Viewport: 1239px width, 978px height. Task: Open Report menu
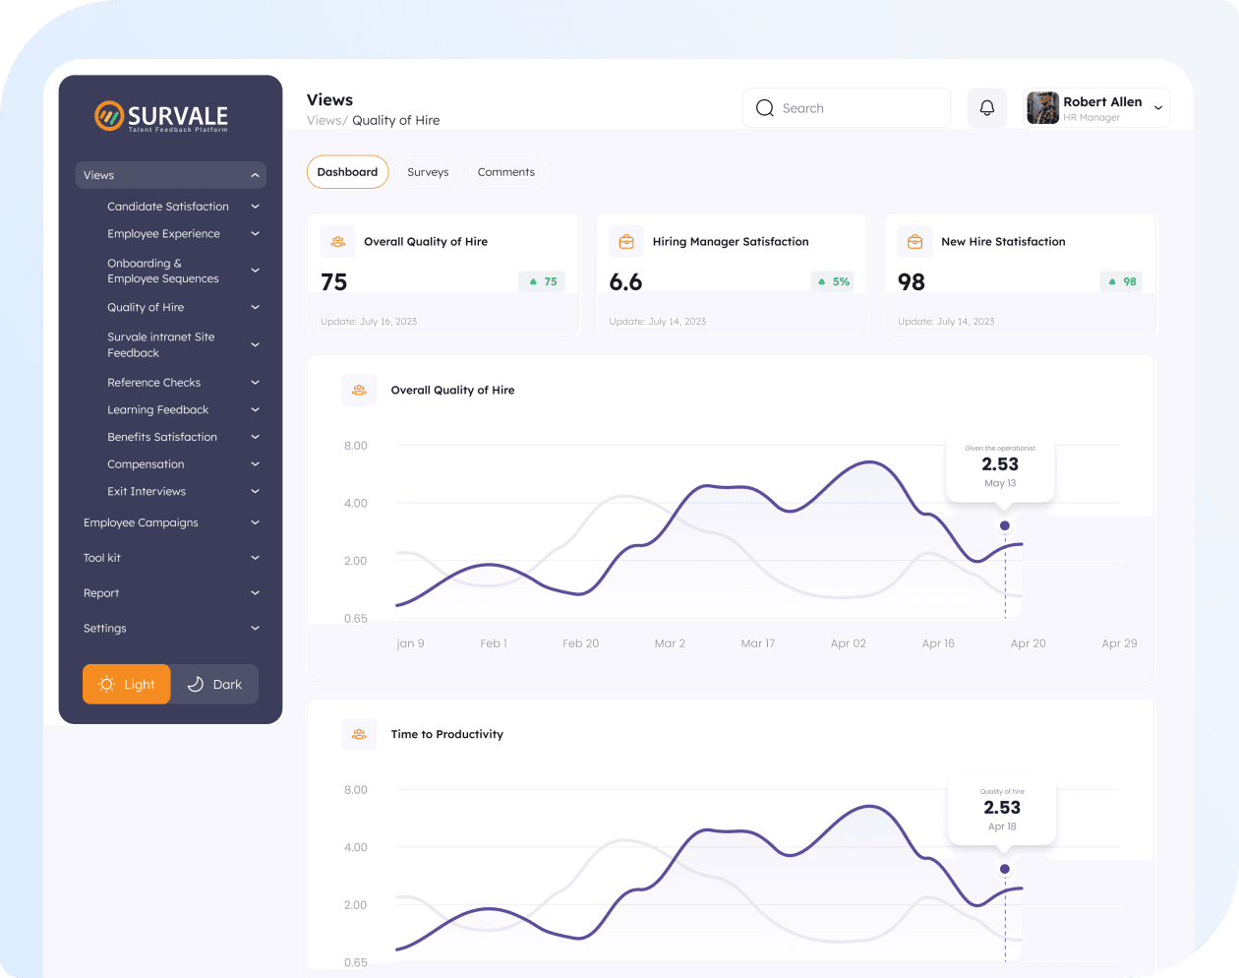[x=171, y=593]
